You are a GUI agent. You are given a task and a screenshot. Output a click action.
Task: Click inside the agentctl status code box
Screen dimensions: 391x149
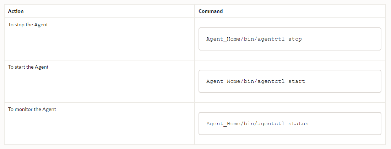pyautogui.click(x=290, y=123)
